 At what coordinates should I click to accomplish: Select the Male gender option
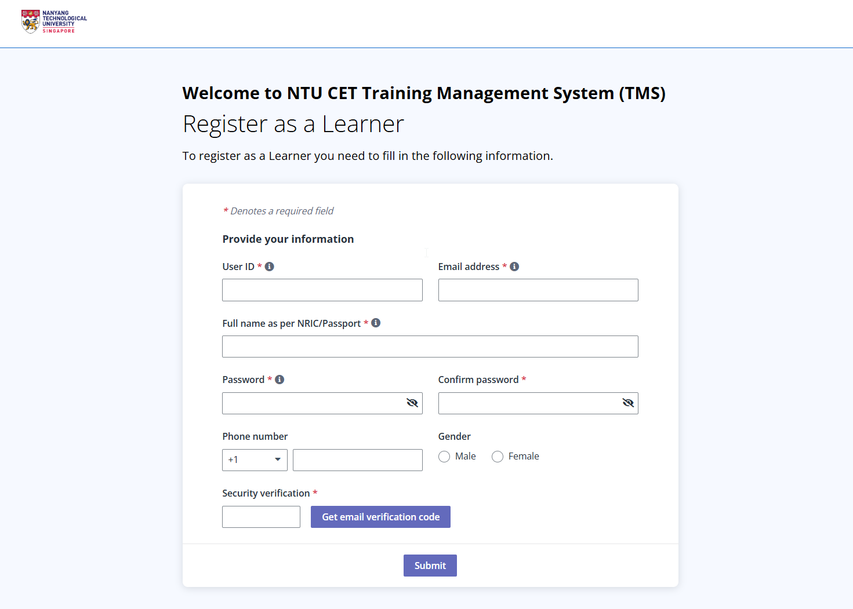pyautogui.click(x=444, y=456)
